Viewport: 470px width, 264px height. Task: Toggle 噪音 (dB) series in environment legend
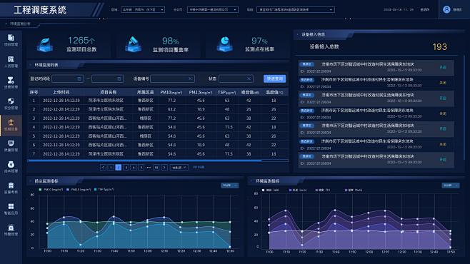click(x=271, y=190)
